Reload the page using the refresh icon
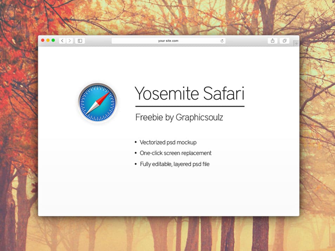 222,41
